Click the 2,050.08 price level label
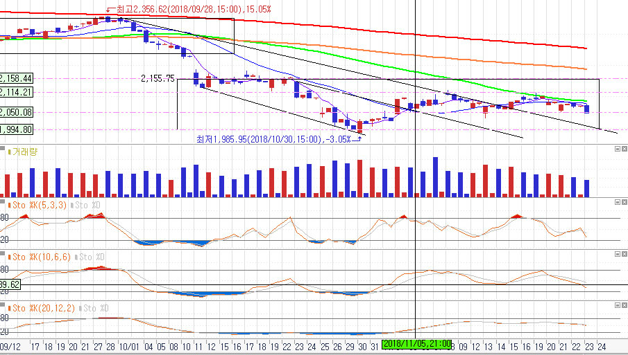Viewport: 628px width, 355px height. tap(16, 112)
